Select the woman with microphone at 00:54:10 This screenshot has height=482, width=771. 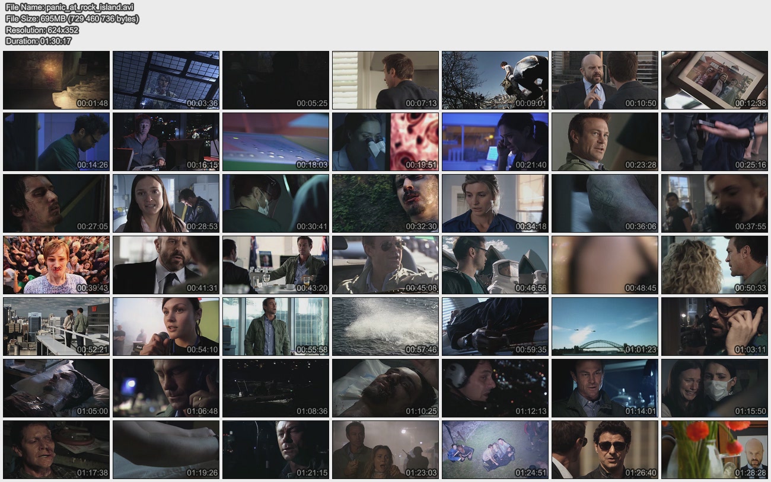coord(166,326)
